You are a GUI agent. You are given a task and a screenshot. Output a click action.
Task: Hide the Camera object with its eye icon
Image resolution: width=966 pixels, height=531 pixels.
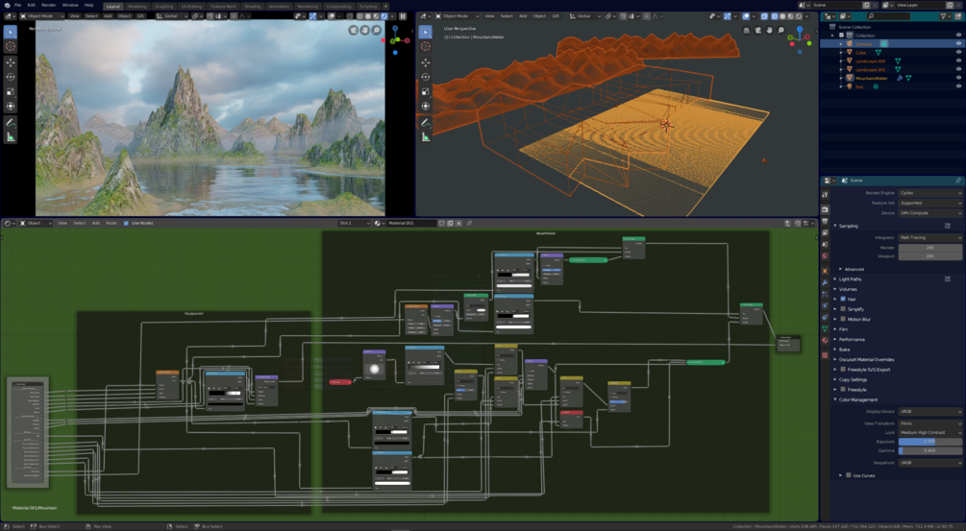(x=958, y=43)
